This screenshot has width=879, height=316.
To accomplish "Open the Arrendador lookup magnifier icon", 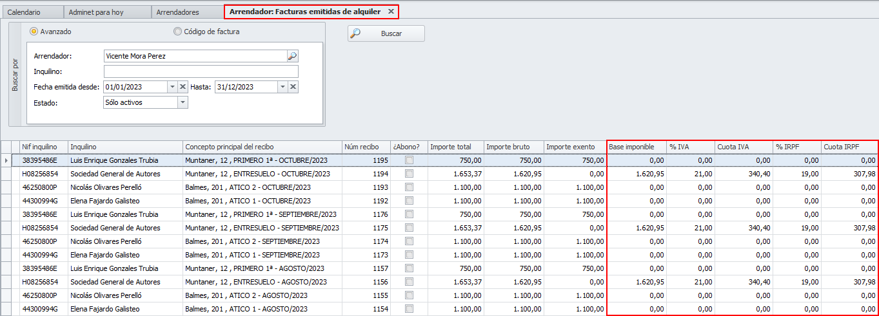I will pyautogui.click(x=292, y=56).
